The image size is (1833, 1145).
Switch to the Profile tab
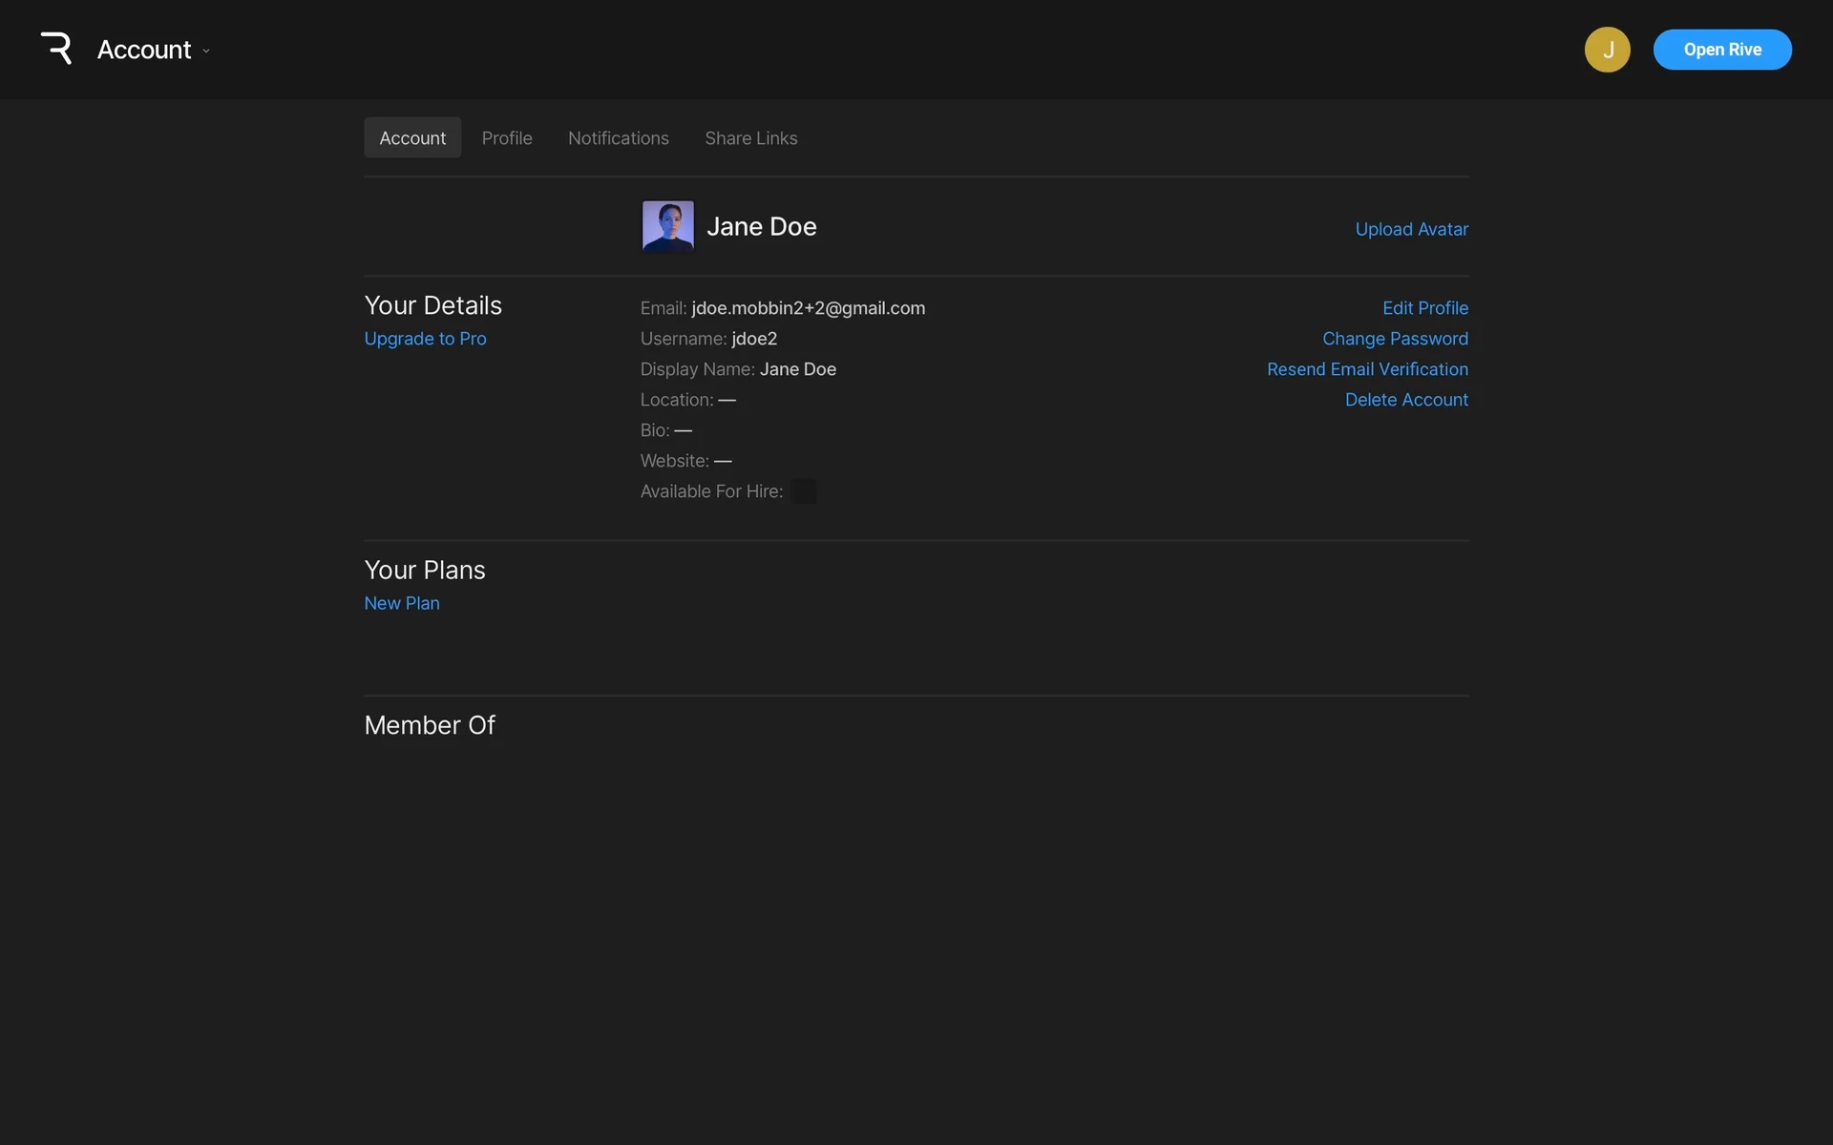(x=506, y=138)
